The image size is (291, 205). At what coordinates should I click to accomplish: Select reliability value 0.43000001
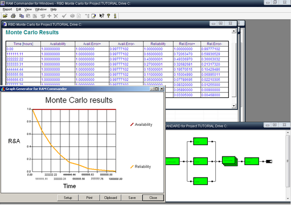[158, 59]
